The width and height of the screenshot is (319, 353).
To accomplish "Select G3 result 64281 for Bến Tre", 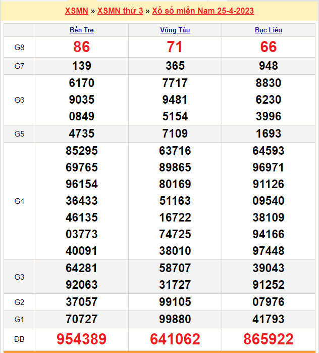I will click(81, 268).
